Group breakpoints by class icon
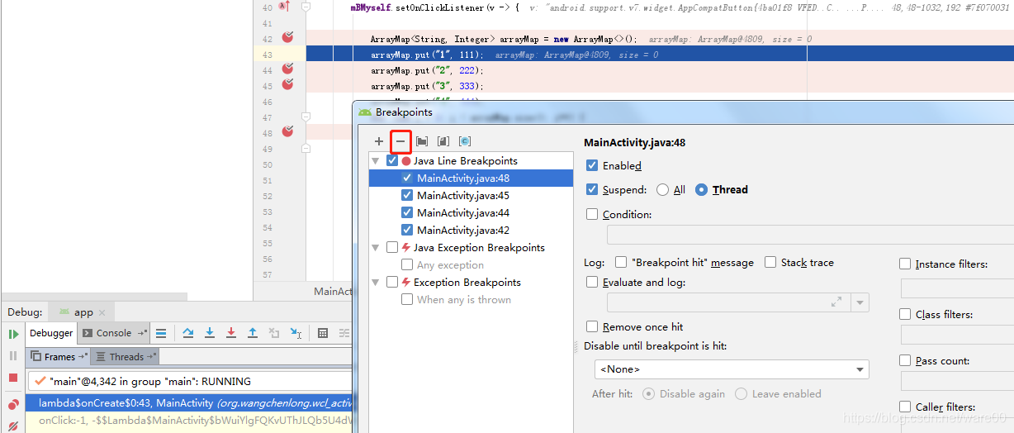Image resolution: width=1014 pixels, height=433 pixels. tap(465, 141)
